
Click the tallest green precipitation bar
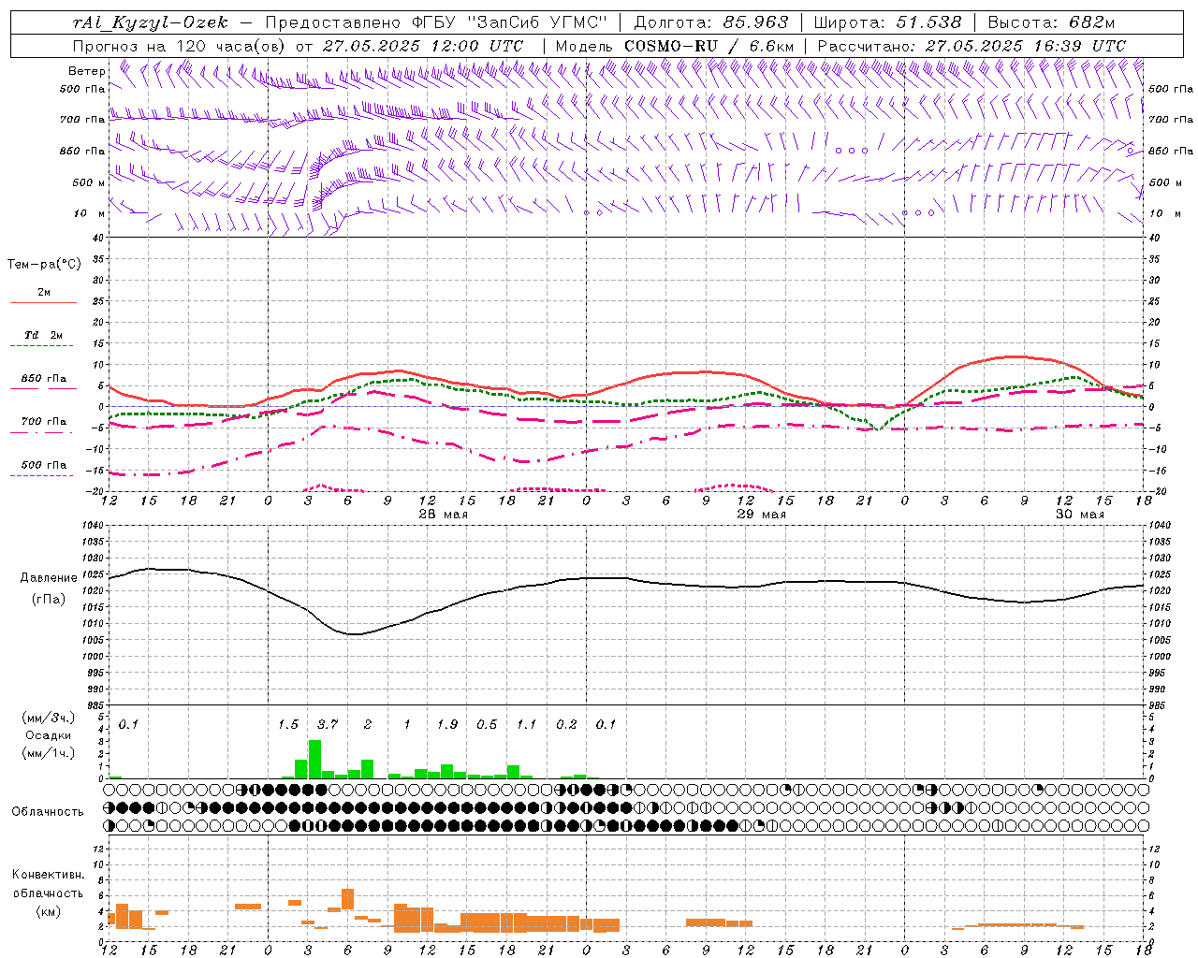click(314, 760)
